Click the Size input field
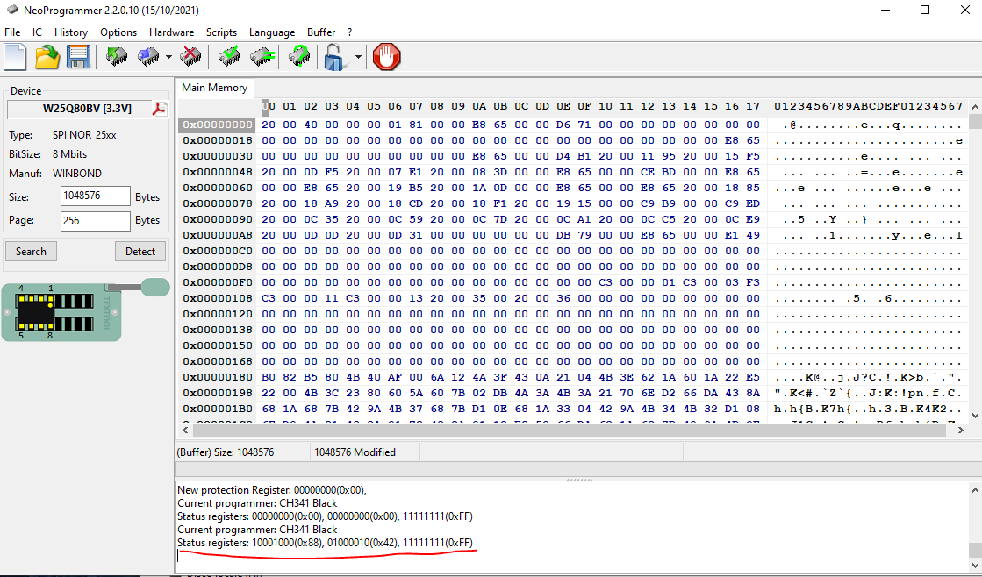 coord(96,196)
